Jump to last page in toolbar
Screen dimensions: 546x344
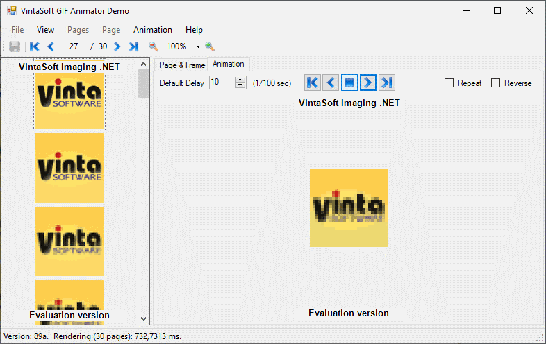pos(133,46)
